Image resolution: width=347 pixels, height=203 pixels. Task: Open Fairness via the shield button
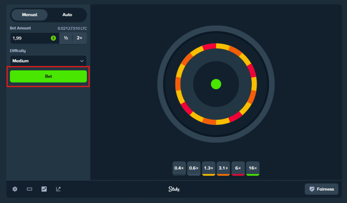tap(321, 189)
